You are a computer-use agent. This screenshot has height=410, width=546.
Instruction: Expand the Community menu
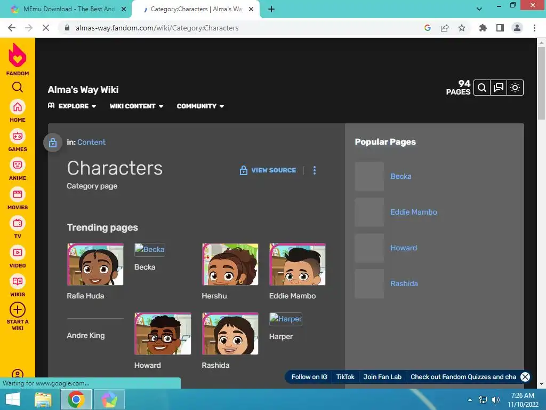[200, 106]
